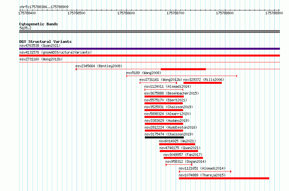Click the Cytogenetic Bands track title

coord(39,24)
